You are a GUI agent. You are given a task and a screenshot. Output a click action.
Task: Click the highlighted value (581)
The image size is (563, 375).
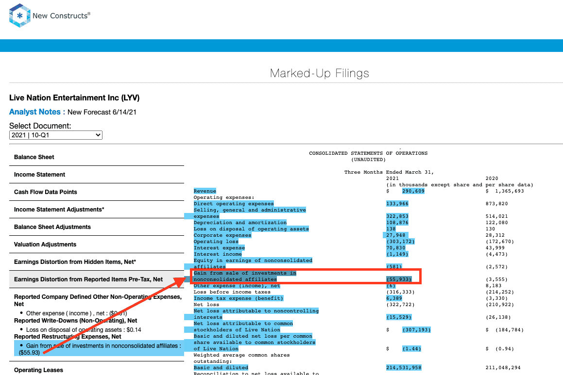point(394,267)
